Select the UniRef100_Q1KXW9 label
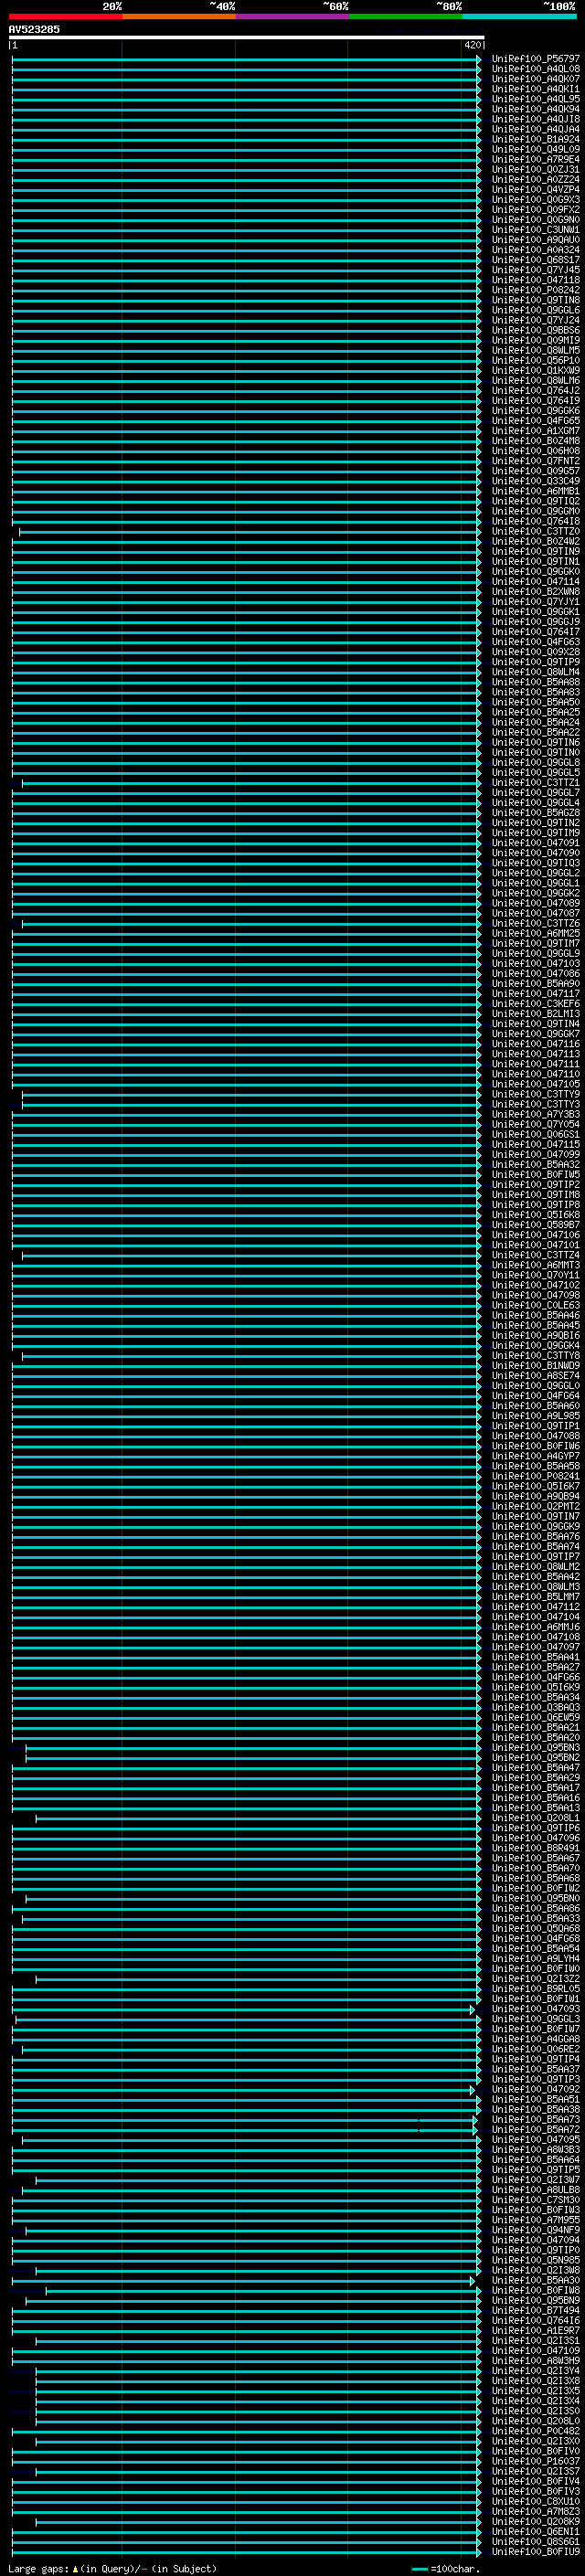Image resolution: width=585 pixels, height=2576 pixels. click(535, 370)
